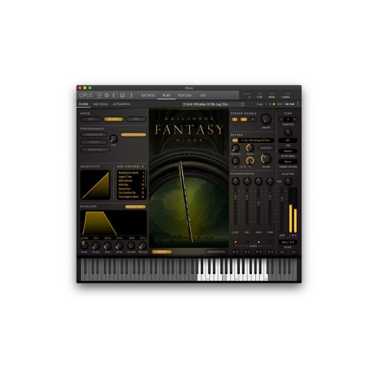Open the settings gear in Opus toolbar
The width and height of the screenshot is (378, 378).
coord(106,96)
